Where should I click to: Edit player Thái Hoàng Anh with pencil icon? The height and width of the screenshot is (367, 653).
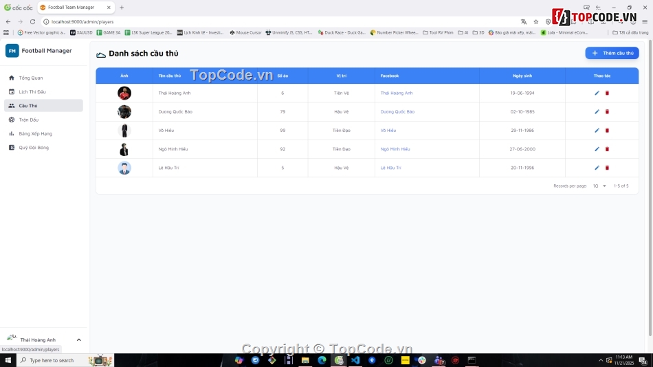click(597, 93)
